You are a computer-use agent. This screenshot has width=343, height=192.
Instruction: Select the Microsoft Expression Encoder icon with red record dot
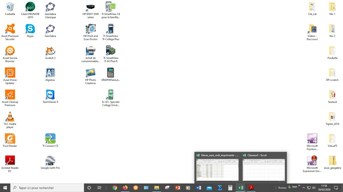[x=312, y=164]
